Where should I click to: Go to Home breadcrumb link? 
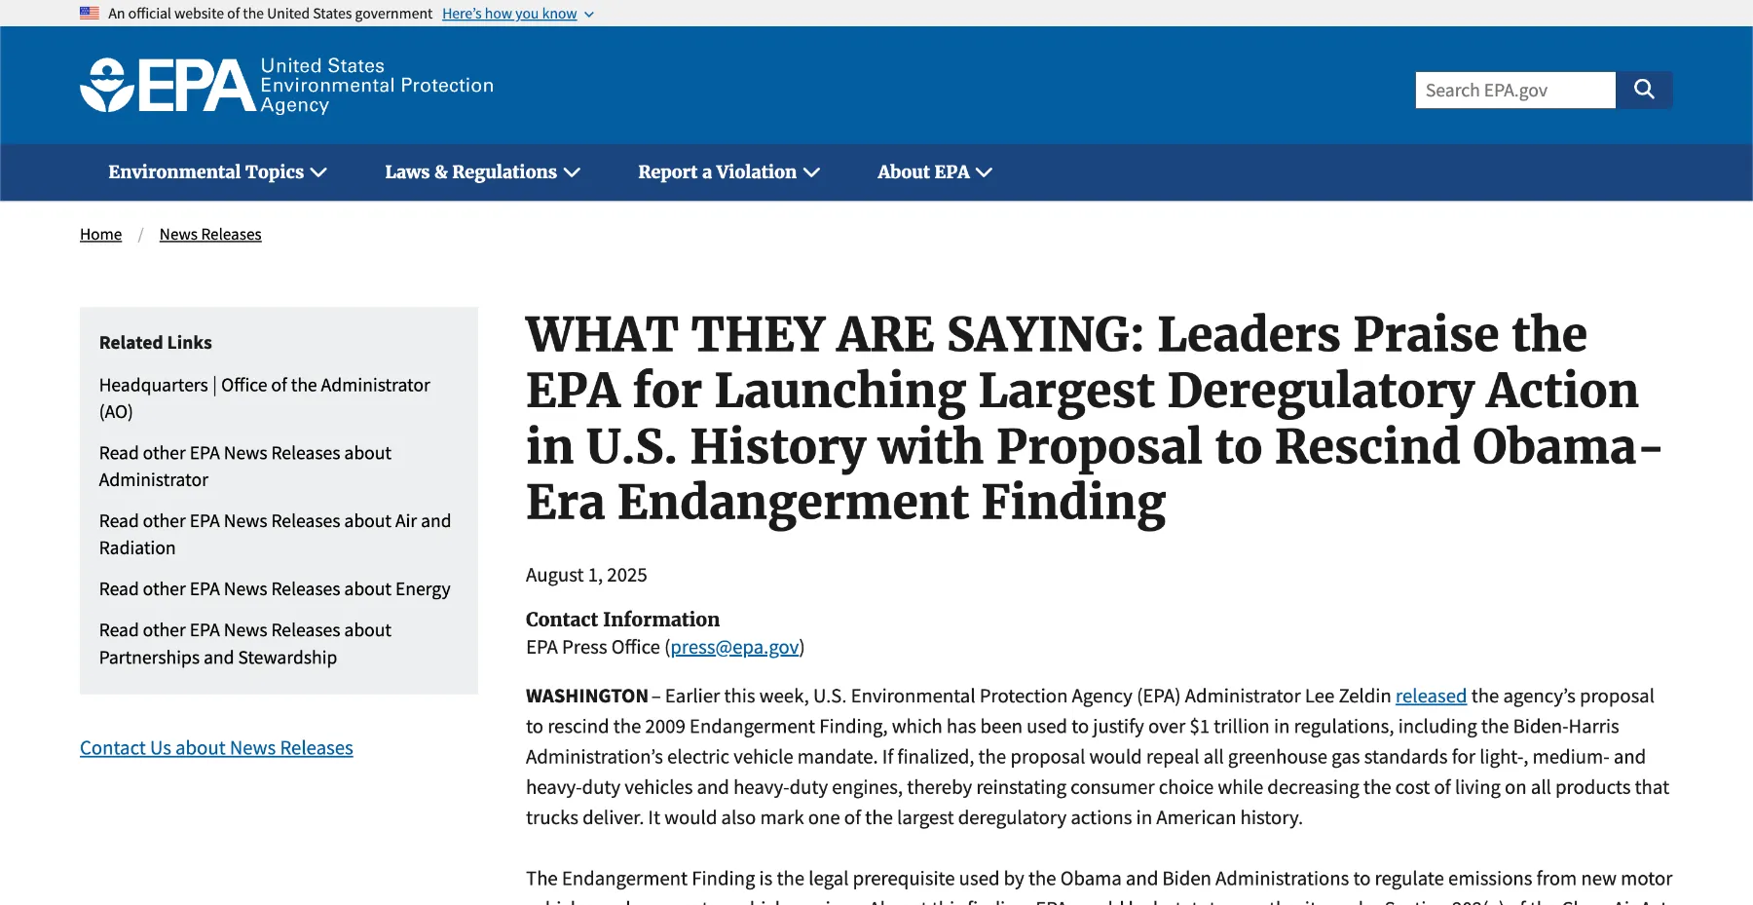click(100, 234)
